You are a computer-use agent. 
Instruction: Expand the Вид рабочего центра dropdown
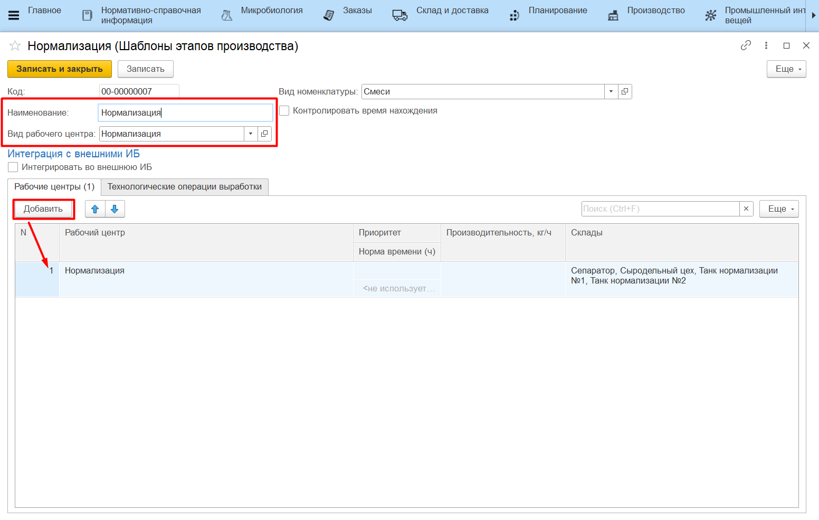click(251, 134)
